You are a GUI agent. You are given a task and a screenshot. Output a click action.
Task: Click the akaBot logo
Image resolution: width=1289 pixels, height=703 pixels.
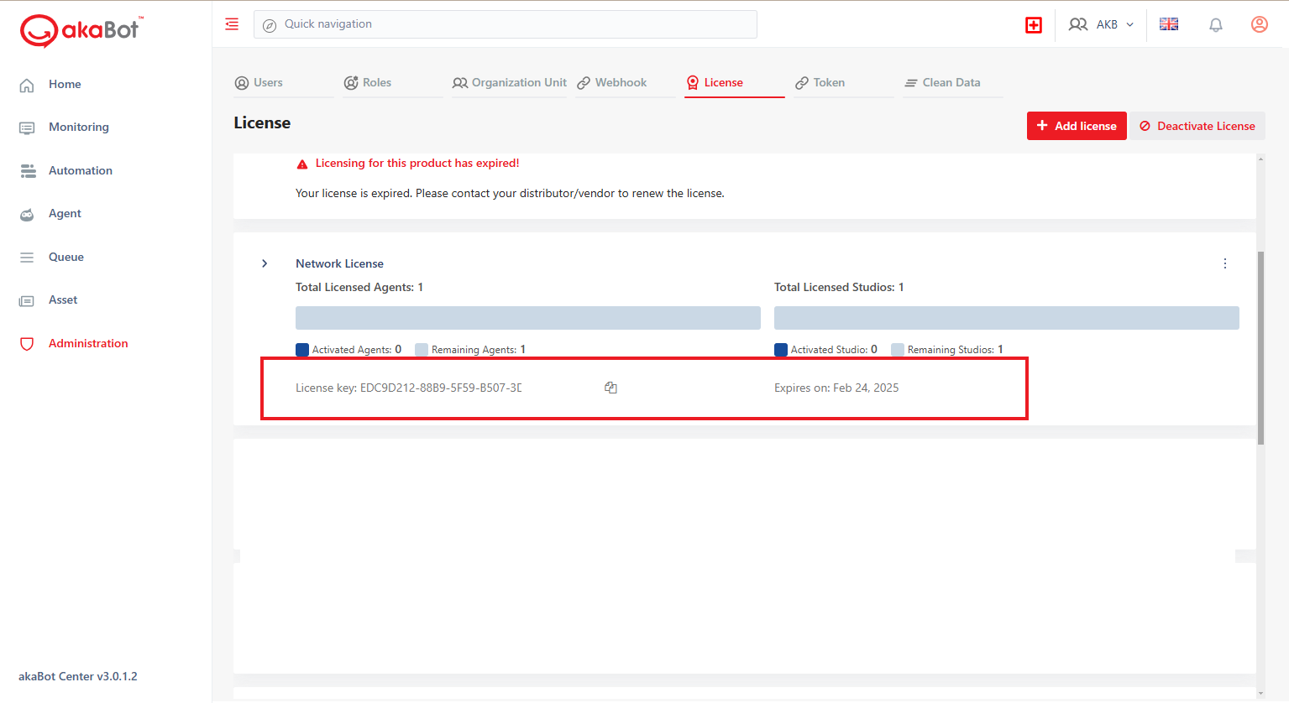[x=81, y=31]
